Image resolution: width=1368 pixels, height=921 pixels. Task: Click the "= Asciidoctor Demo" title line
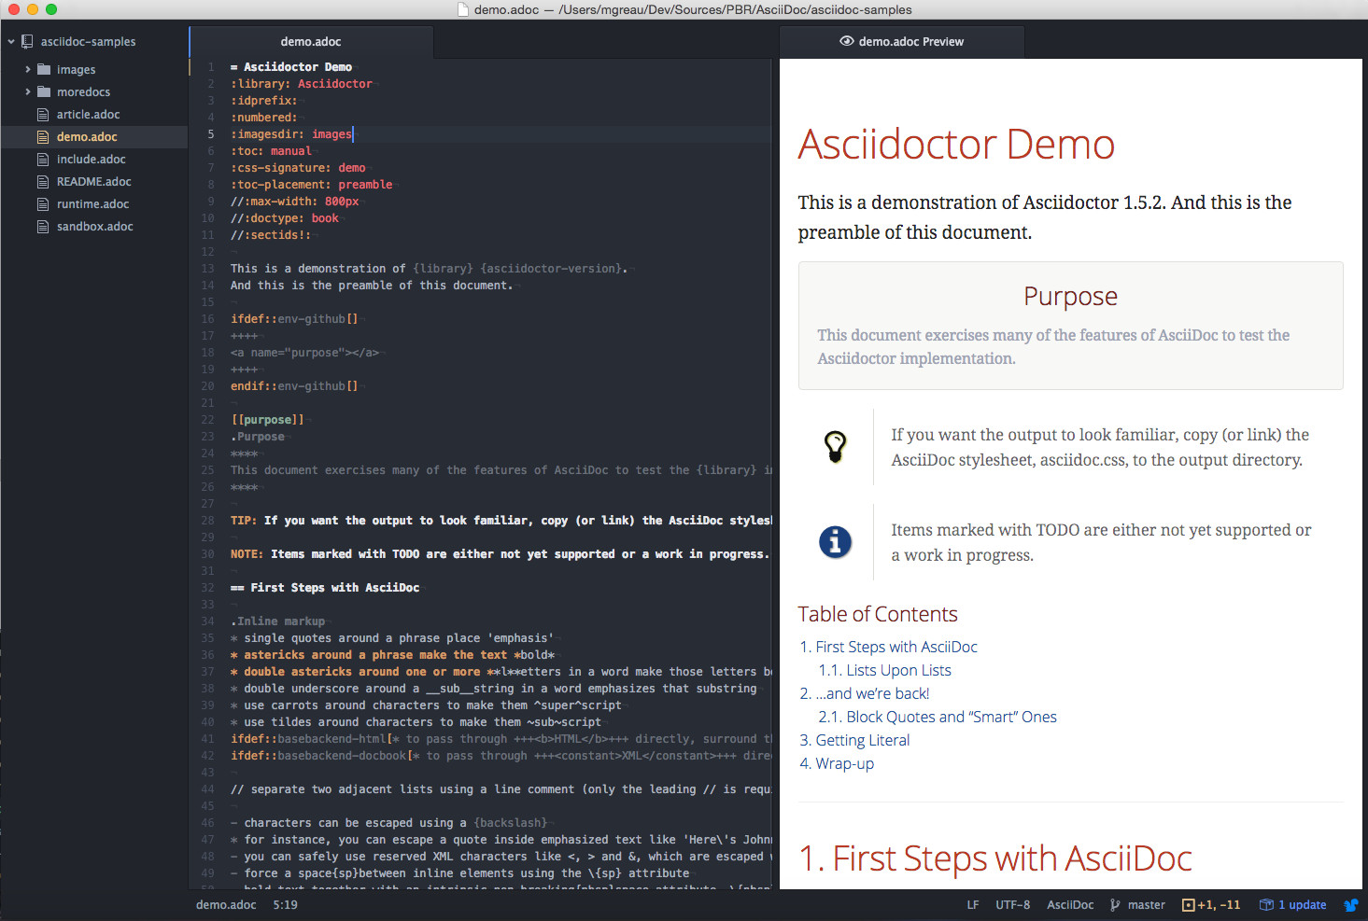[291, 67]
